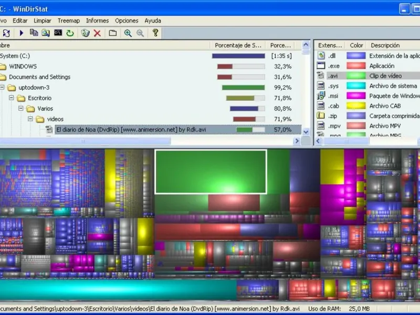Click the red .exe color swatch
Screen dimensions: 420x315
pos(356,66)
